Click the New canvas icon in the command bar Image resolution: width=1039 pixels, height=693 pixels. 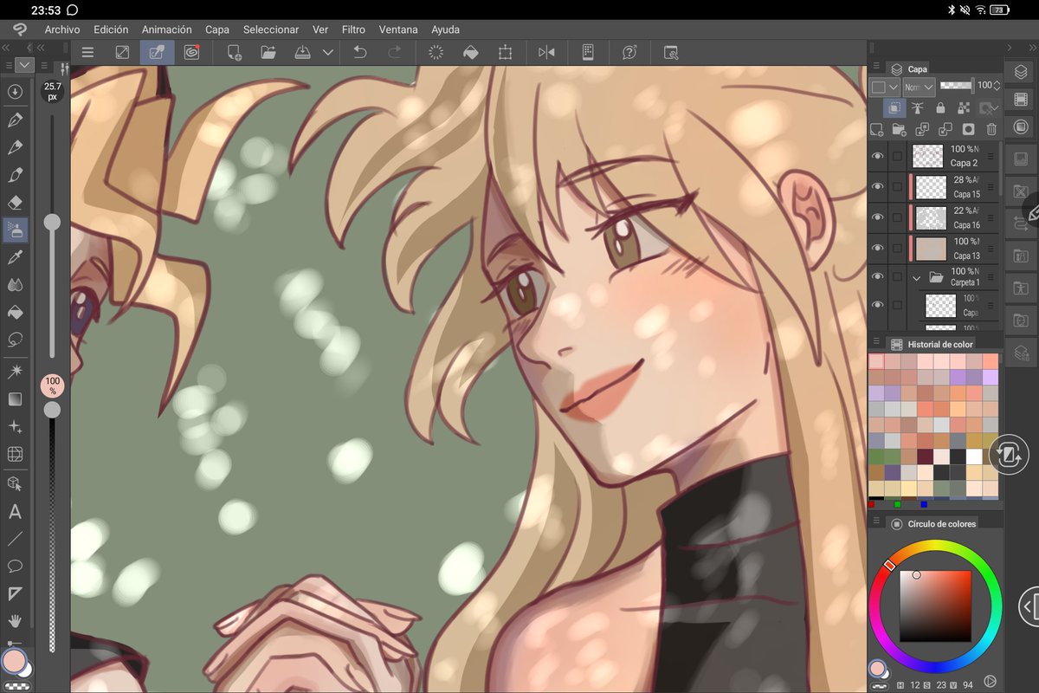pyautogui.click(x=234, y=52)
